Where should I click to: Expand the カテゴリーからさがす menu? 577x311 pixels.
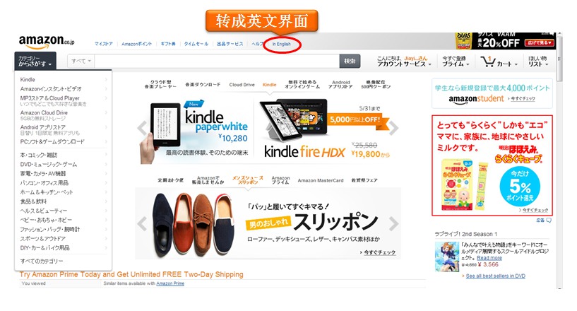pyautogui.click(x=35, y=61)
